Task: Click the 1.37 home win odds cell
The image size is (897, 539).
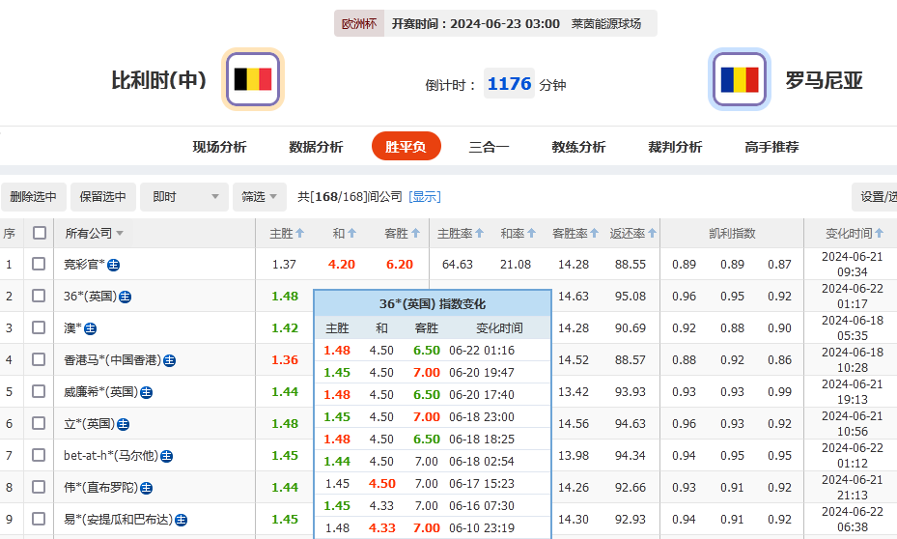Action: pyautogui.click(x=284, y=265)
